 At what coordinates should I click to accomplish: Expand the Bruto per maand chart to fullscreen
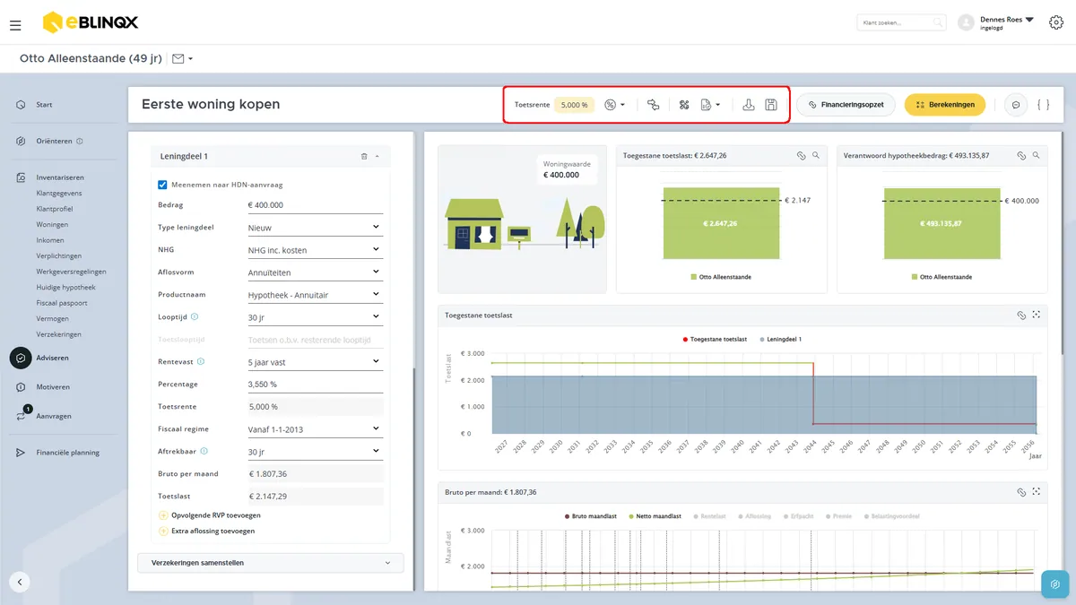[1036, 492]
